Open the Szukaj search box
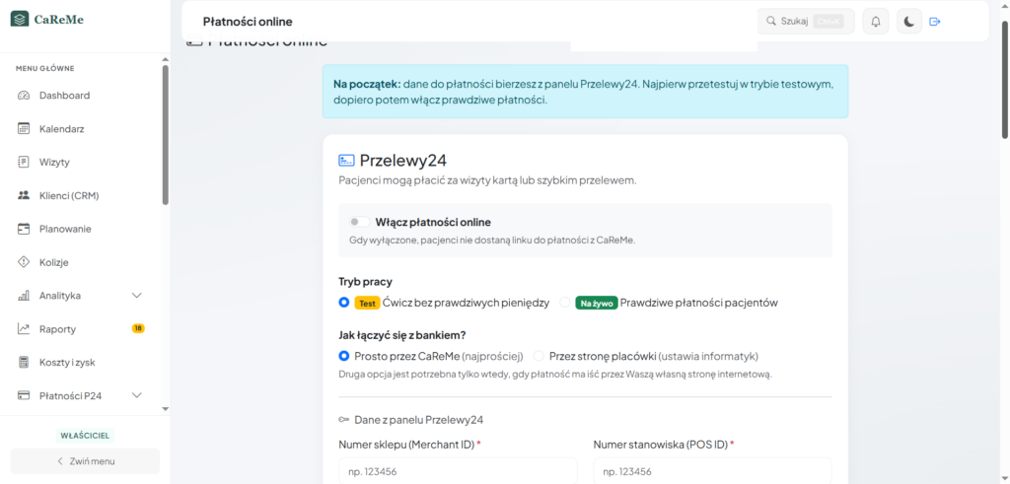Viewport: 1010px width, 484px height. point(805,22)
